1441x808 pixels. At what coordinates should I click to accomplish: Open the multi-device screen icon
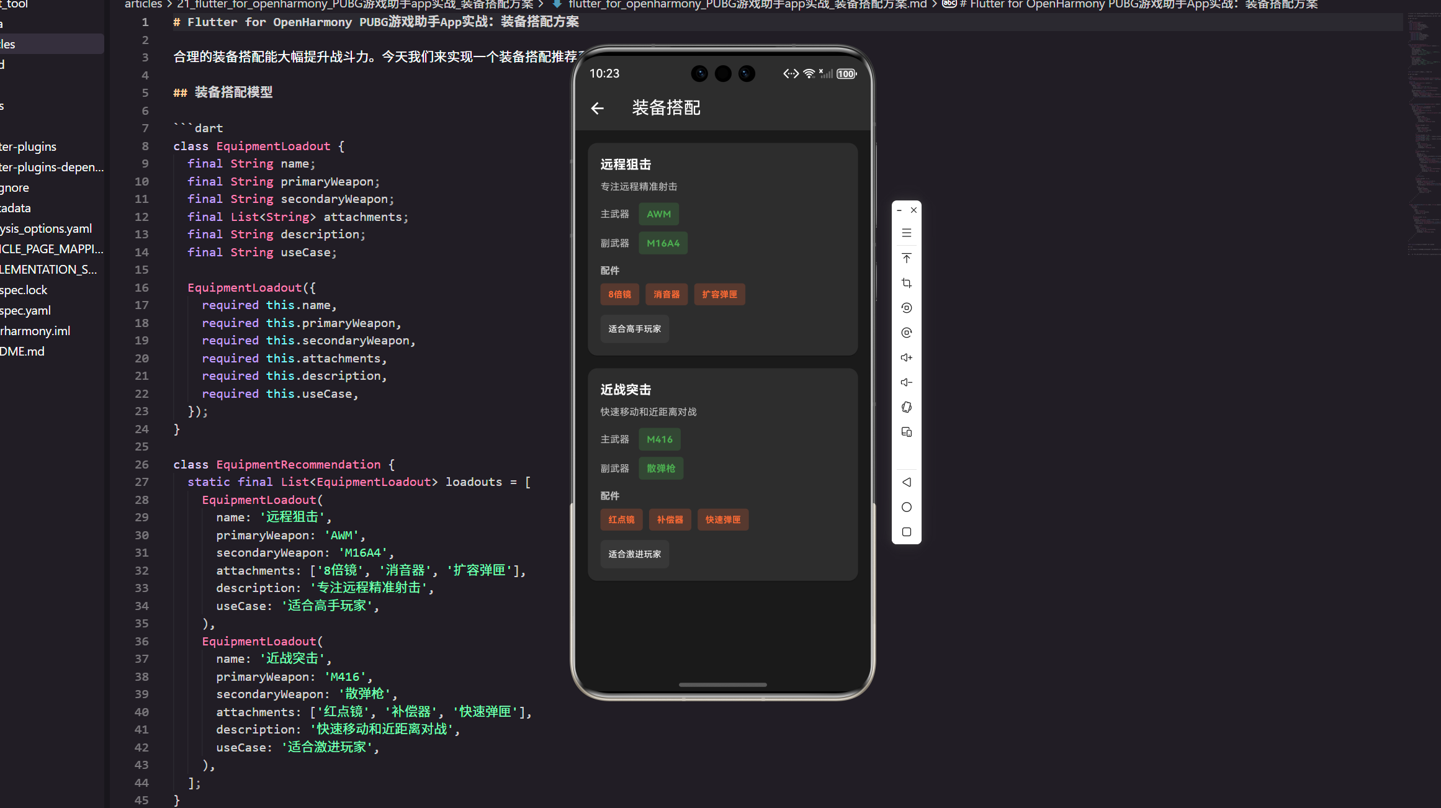pos(906,432)
